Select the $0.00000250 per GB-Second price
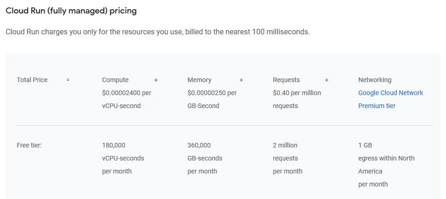The image size is (446, 199). 212,99
